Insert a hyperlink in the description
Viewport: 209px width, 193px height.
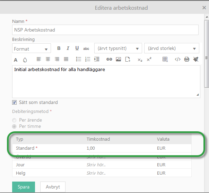click(x=109, y=59)
